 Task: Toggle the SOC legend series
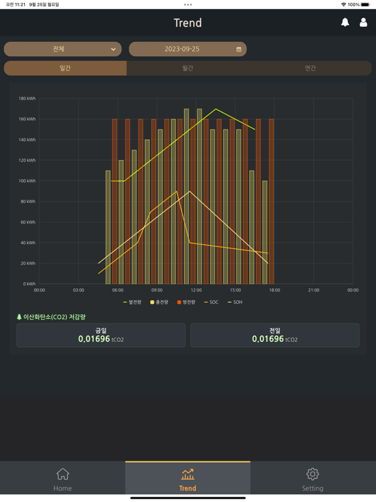point(211,302)
